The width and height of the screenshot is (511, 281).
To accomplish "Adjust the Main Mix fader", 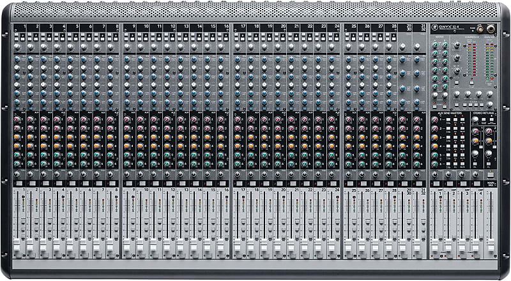I will tap(491, 244).
